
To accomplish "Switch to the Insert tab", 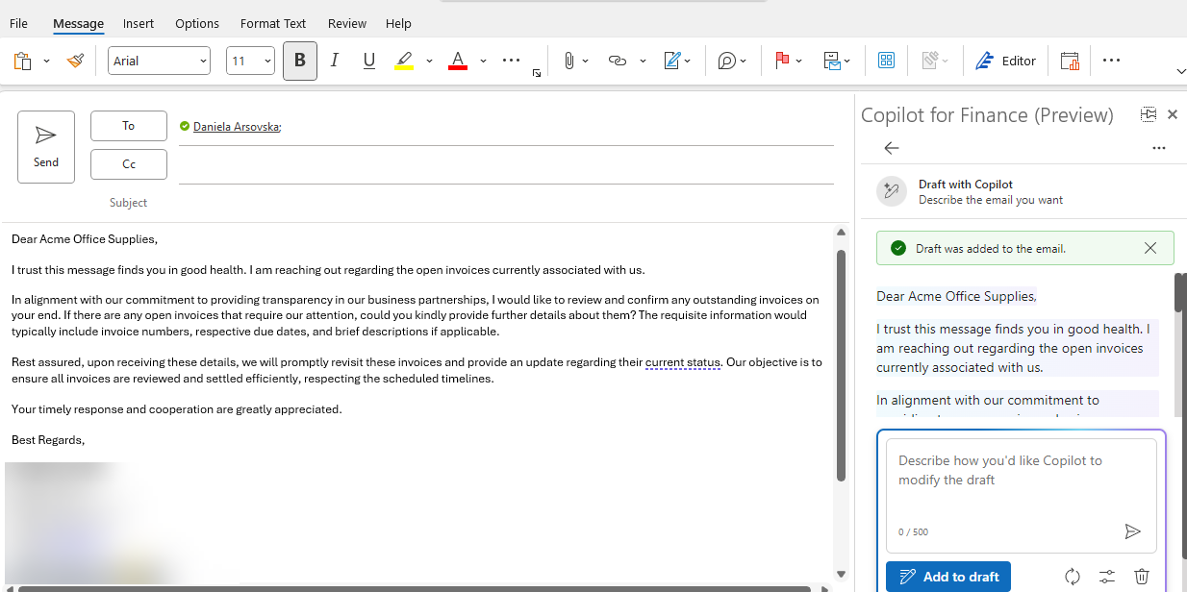I will [x=139, y=23].
